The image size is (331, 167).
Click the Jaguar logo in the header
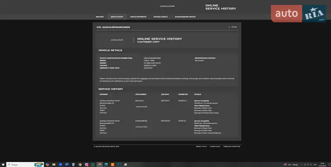coord(167,6)
